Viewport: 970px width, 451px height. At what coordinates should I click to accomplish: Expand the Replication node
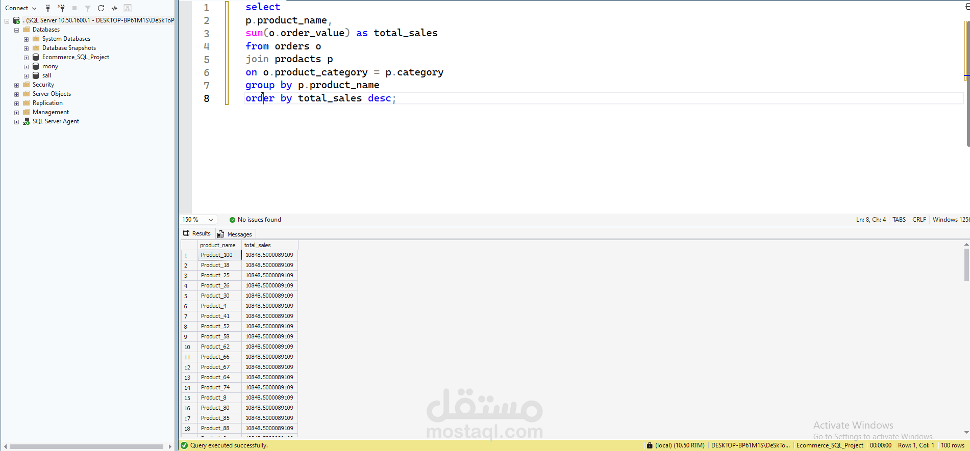[x=16, y=103]
